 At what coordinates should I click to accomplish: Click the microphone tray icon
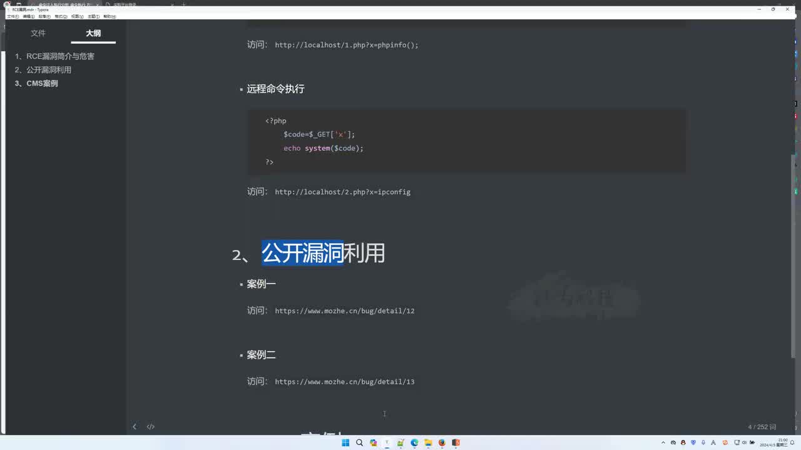703,442
